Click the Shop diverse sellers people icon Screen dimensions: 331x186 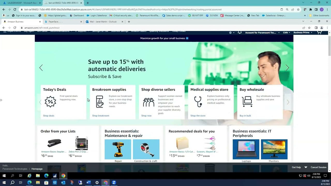click(x=149, y=102)
